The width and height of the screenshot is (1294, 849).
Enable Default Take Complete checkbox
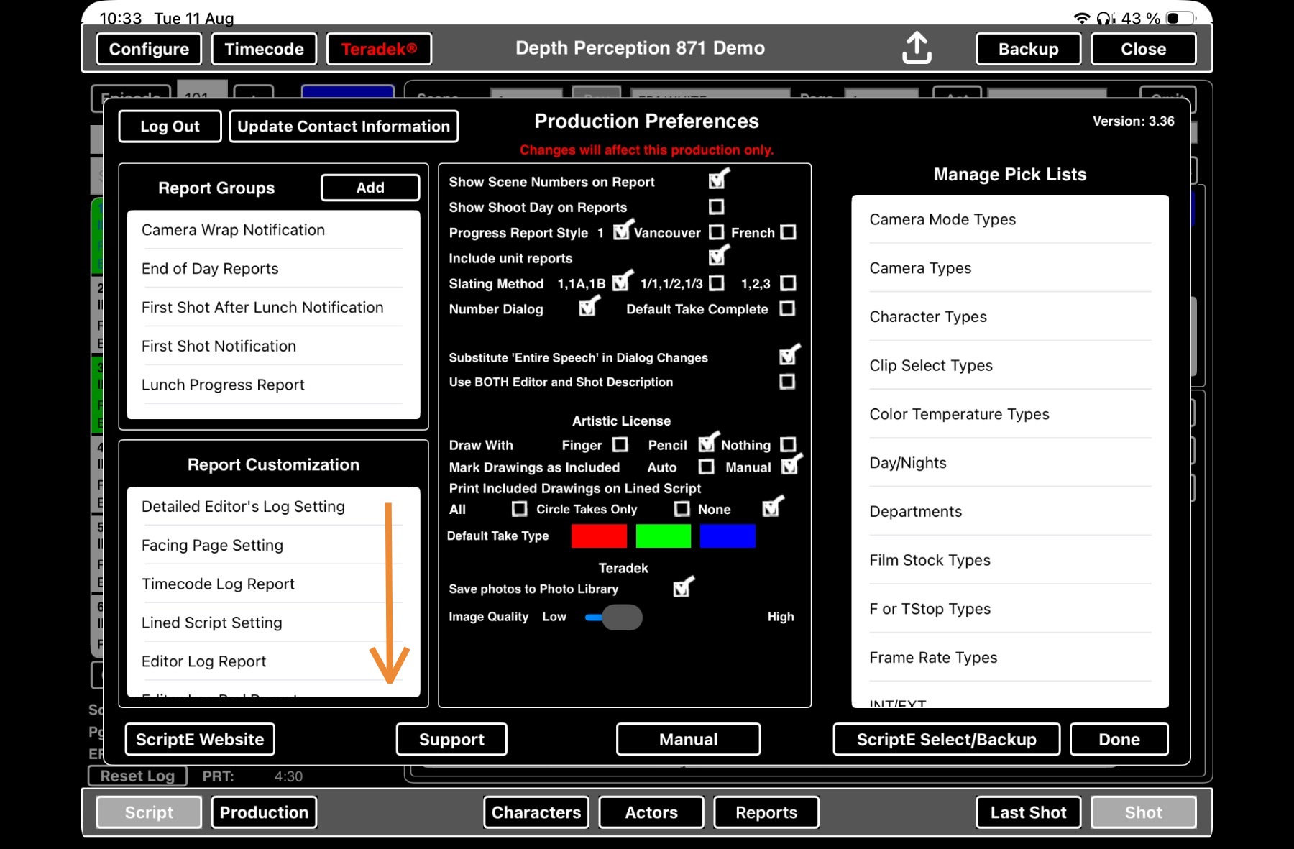[787, 308]
